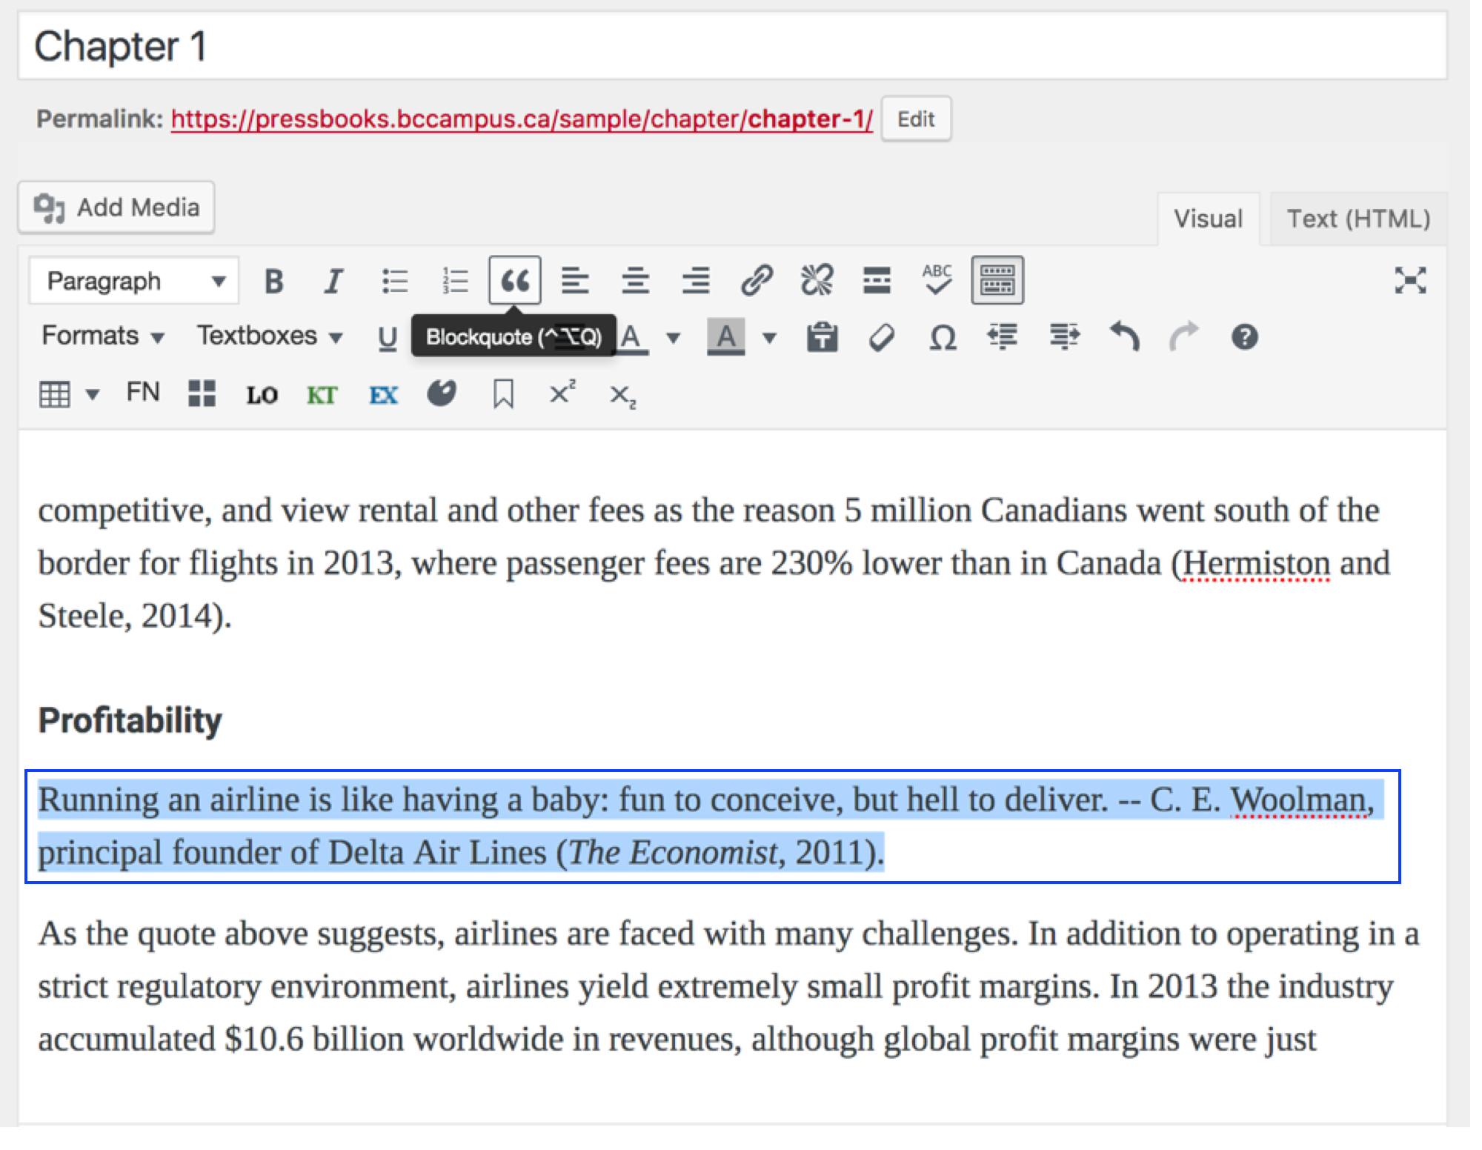1482x1150 pixels.
Task: Insert a footnote with FN button
Action: pos(142,392)
